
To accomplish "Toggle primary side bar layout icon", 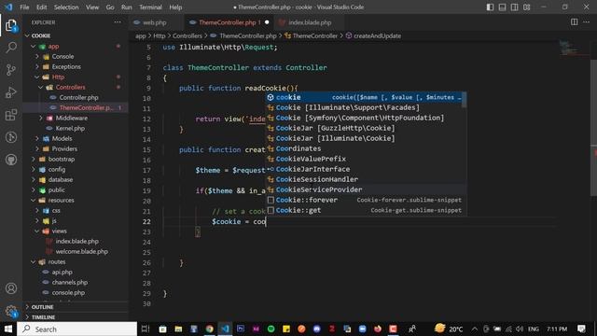I will (490, 7).
